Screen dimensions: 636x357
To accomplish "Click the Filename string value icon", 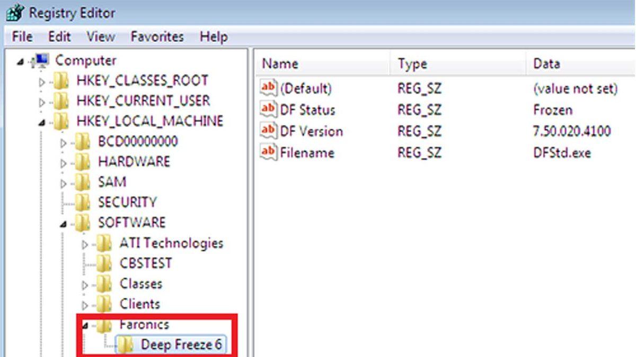I will [269, 152].
